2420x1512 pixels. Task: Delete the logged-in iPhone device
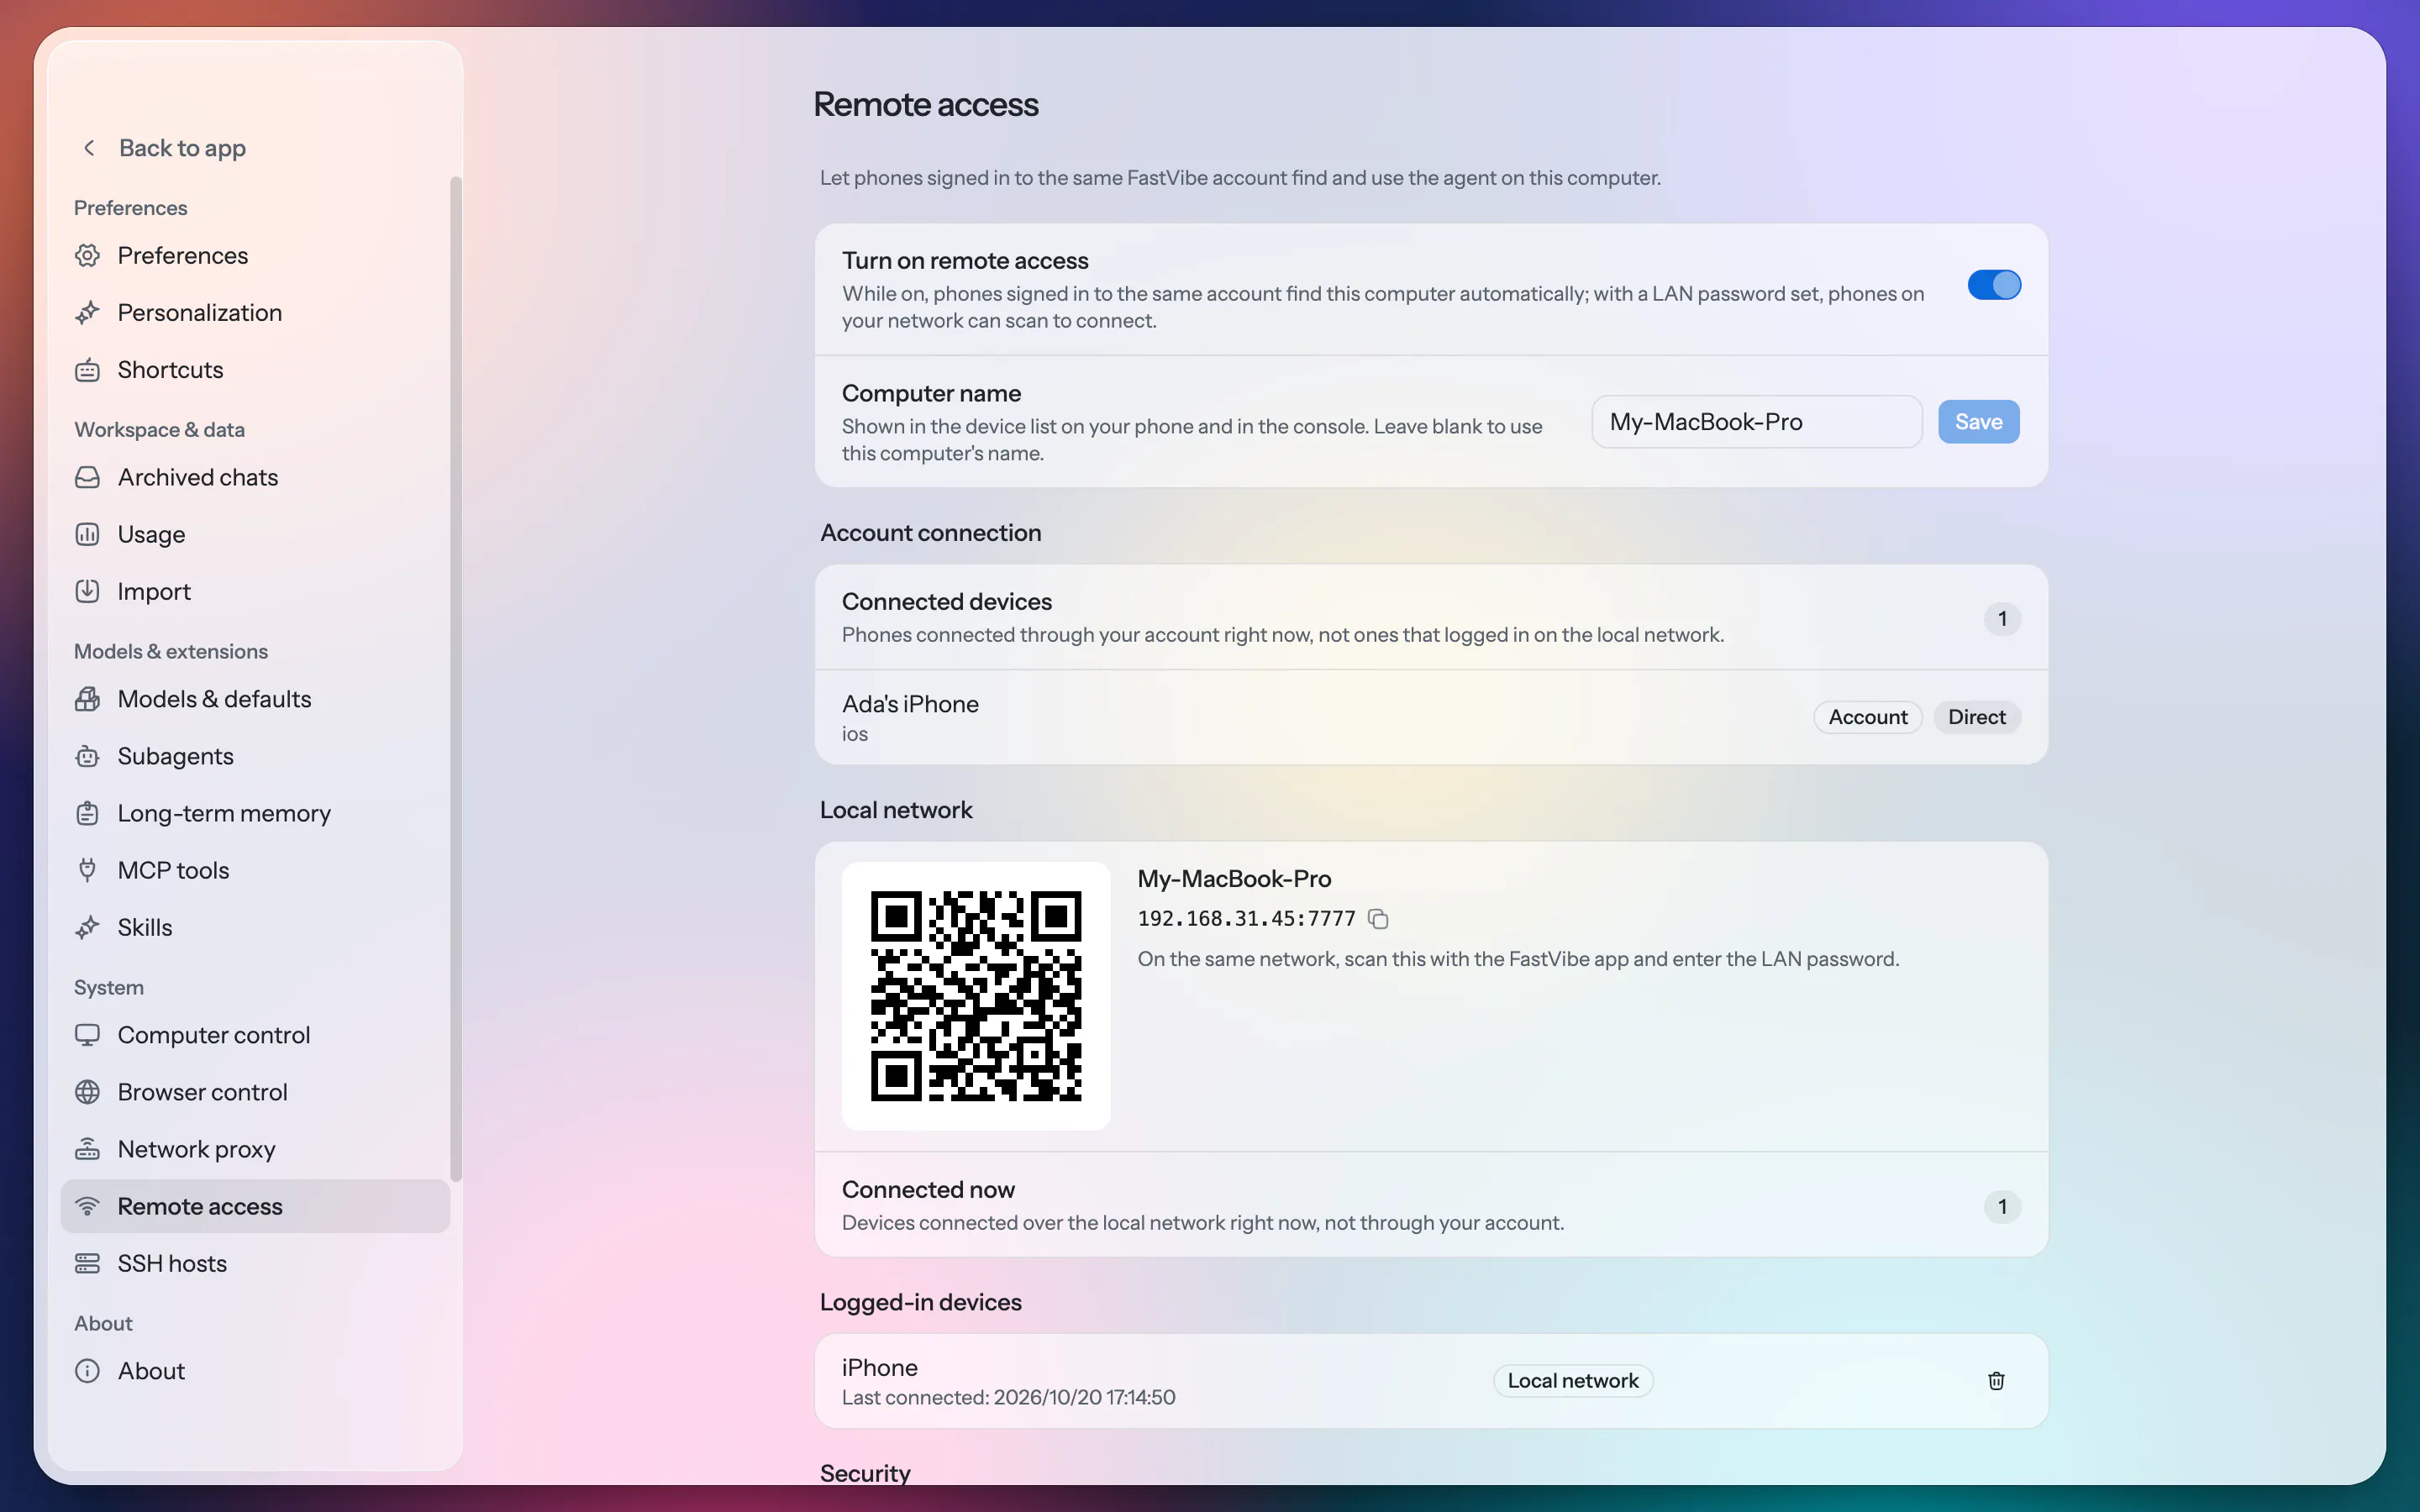click(1996, 1381)
